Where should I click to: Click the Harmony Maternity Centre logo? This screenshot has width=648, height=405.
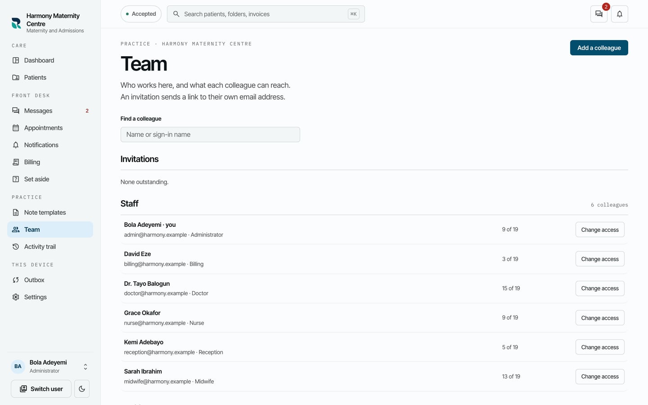16,23
